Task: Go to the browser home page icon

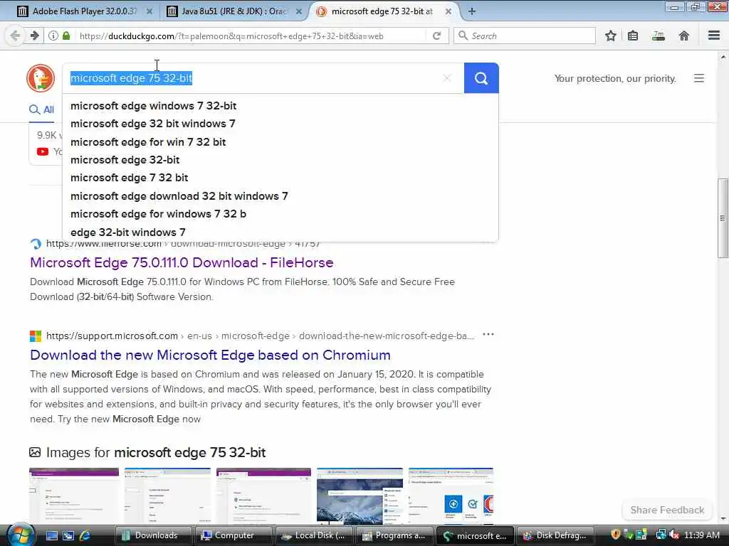Action: click(684, 36)
